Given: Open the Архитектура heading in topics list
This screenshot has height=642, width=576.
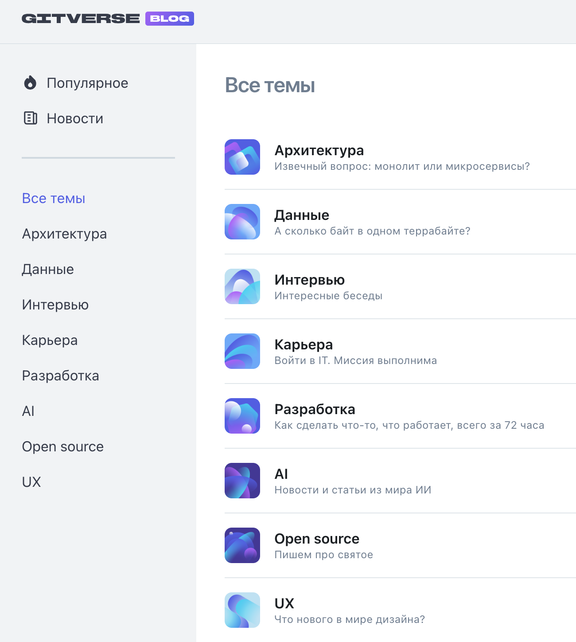Looking at the screenshot, I should [x=319, y=150].
